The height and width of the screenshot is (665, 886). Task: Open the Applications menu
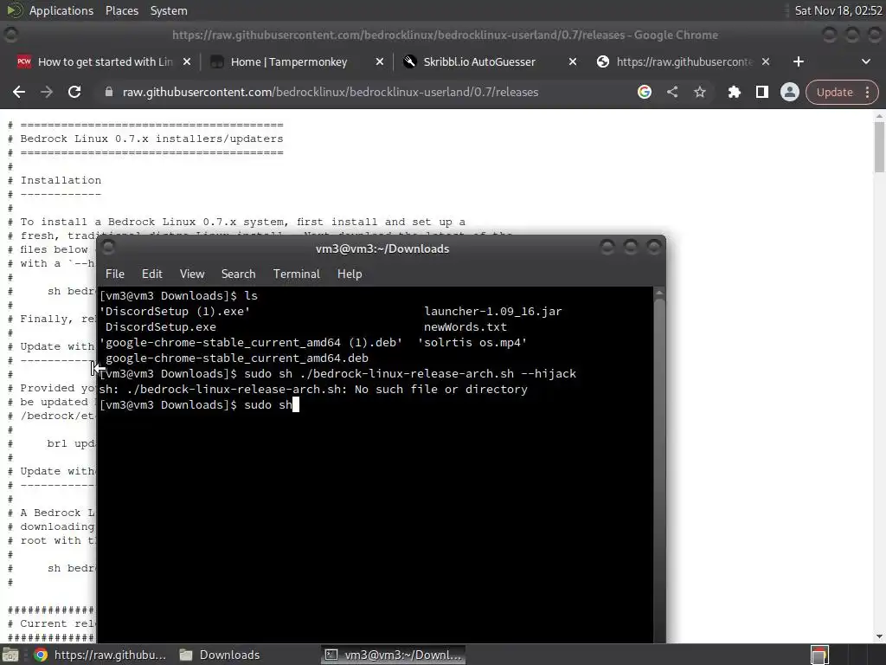[61, 10]
